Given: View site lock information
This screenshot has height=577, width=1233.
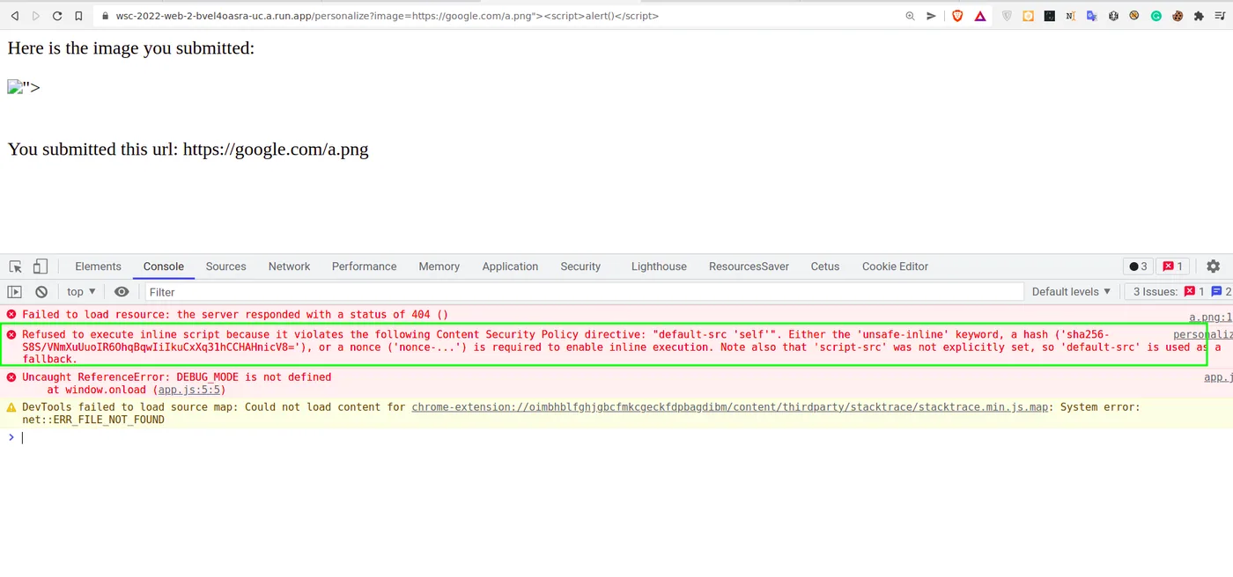Looking at the screenshot, I should point(105,16).
